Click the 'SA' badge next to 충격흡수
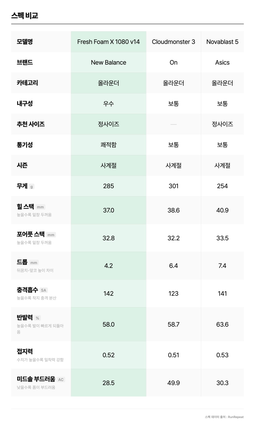 click(x=44, y=290)
